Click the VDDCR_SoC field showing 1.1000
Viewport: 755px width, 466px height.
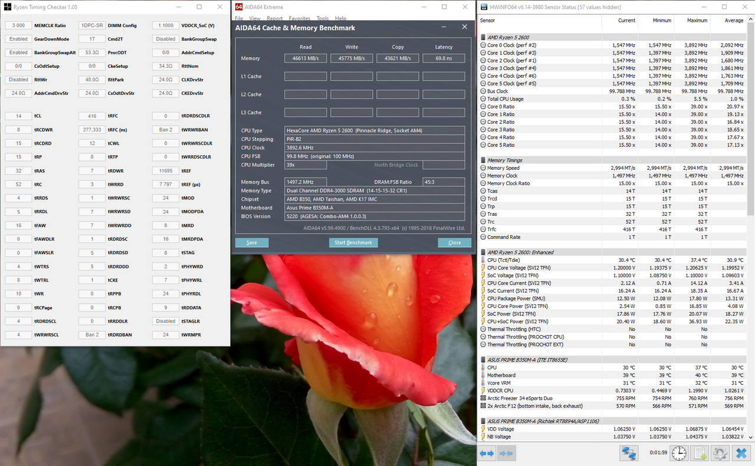pos(166,25)
